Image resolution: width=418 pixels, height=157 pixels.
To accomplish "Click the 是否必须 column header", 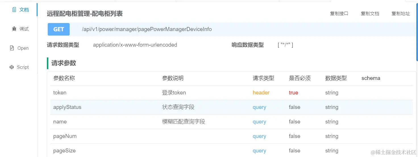I will tap(300, 78).
